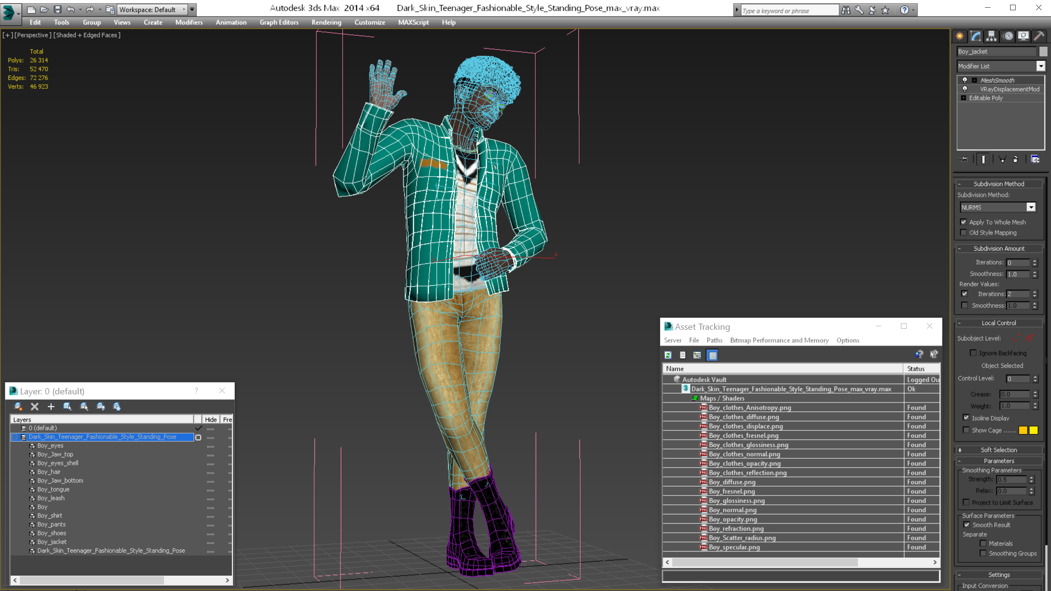The height and width of the screenshot is (591, 1051).
Task: Open the Create command panel tab
Action: pos(960,36)
